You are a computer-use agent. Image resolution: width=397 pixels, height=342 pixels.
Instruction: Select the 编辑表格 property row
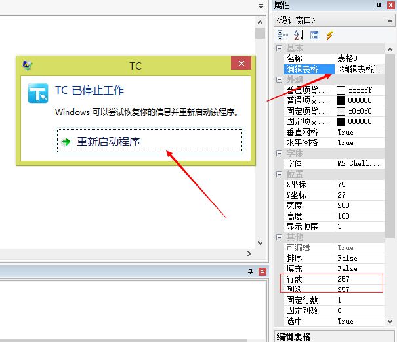coord(334,69)
